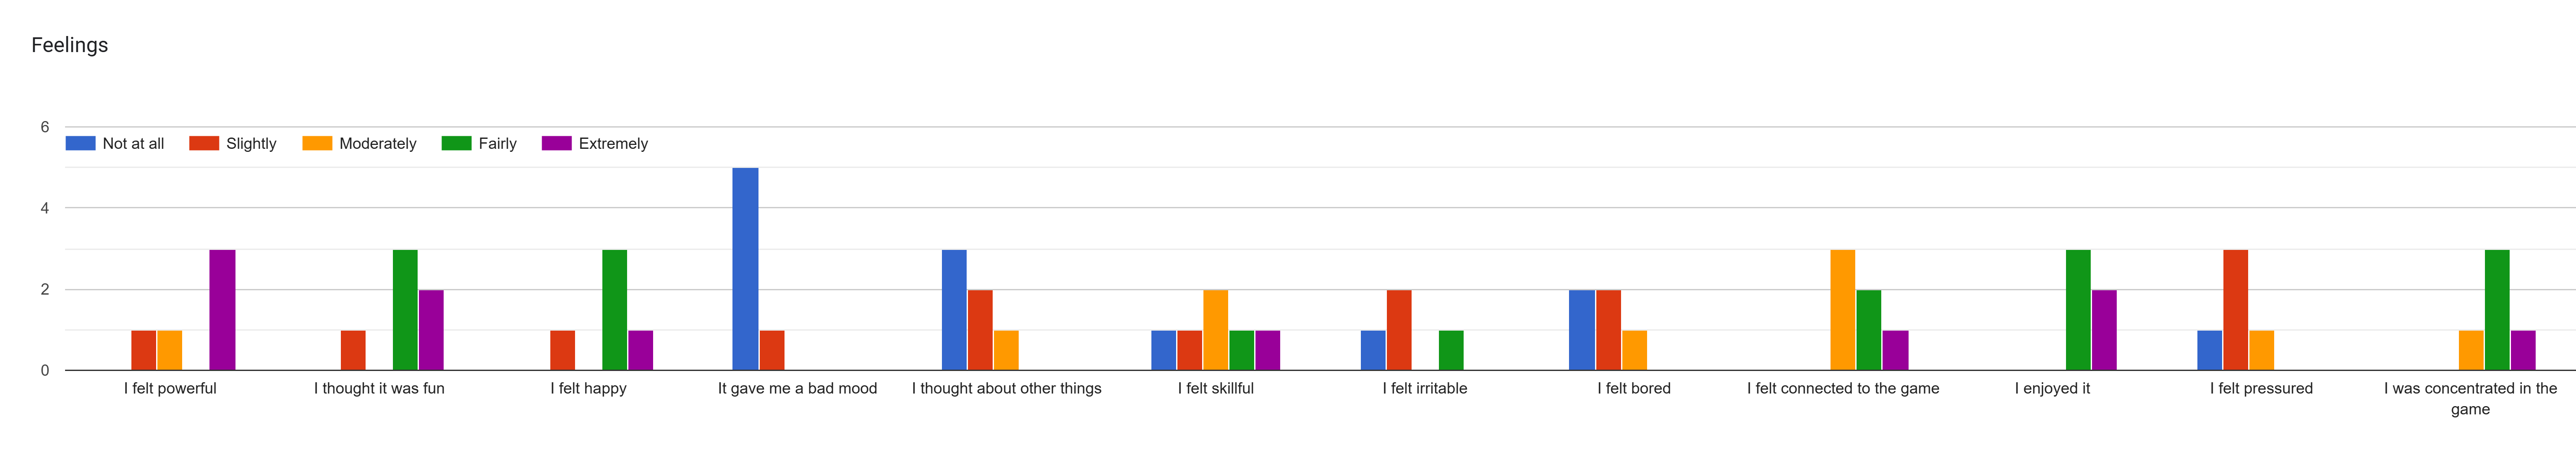
Task: Select the 'Extremely' legend label
Action: [613, 143]
